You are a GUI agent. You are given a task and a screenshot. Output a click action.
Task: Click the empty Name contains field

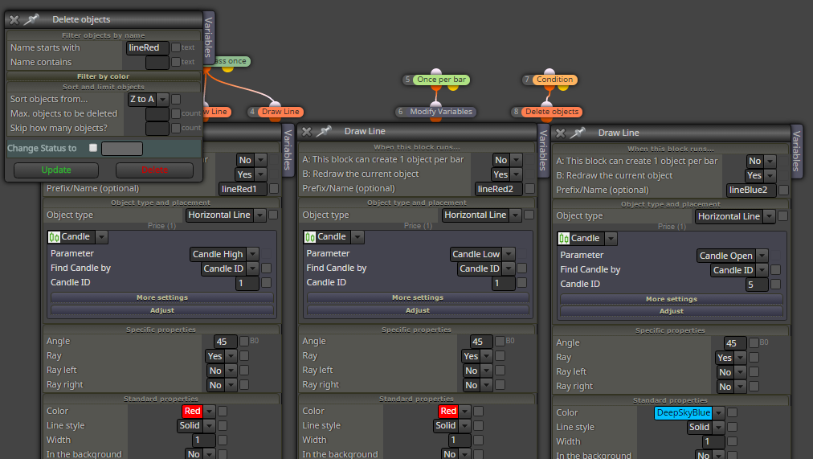157,62
